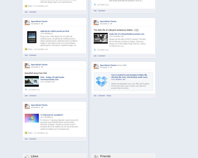This screenshot has height=158, width=198.
Task: Open the Windows 7 Jumplists thumbnail
Action: pyautogui.click(x=32, y=118)
